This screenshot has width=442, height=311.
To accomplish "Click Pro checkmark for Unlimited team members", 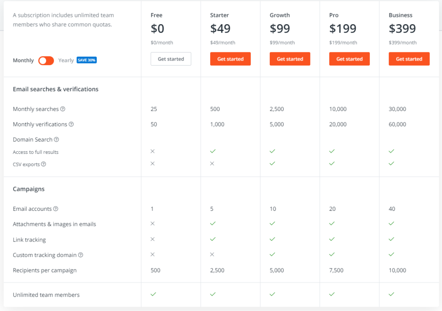I will click(332, 294).
